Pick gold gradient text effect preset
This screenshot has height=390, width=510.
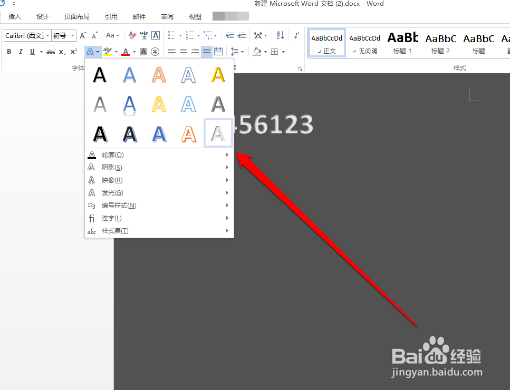click(218, 75)
